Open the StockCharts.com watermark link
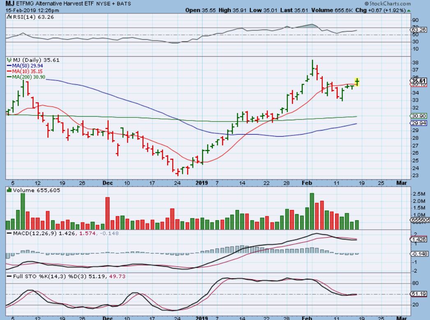Viewport: 430px width, 320px height. pyautogui.click(x=388, y=4)
